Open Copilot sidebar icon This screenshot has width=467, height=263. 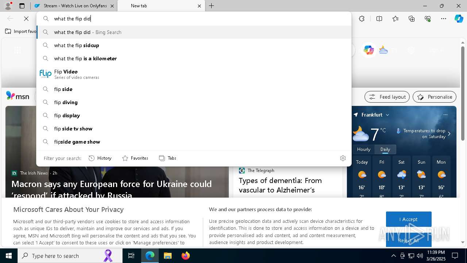pos(459,19)
